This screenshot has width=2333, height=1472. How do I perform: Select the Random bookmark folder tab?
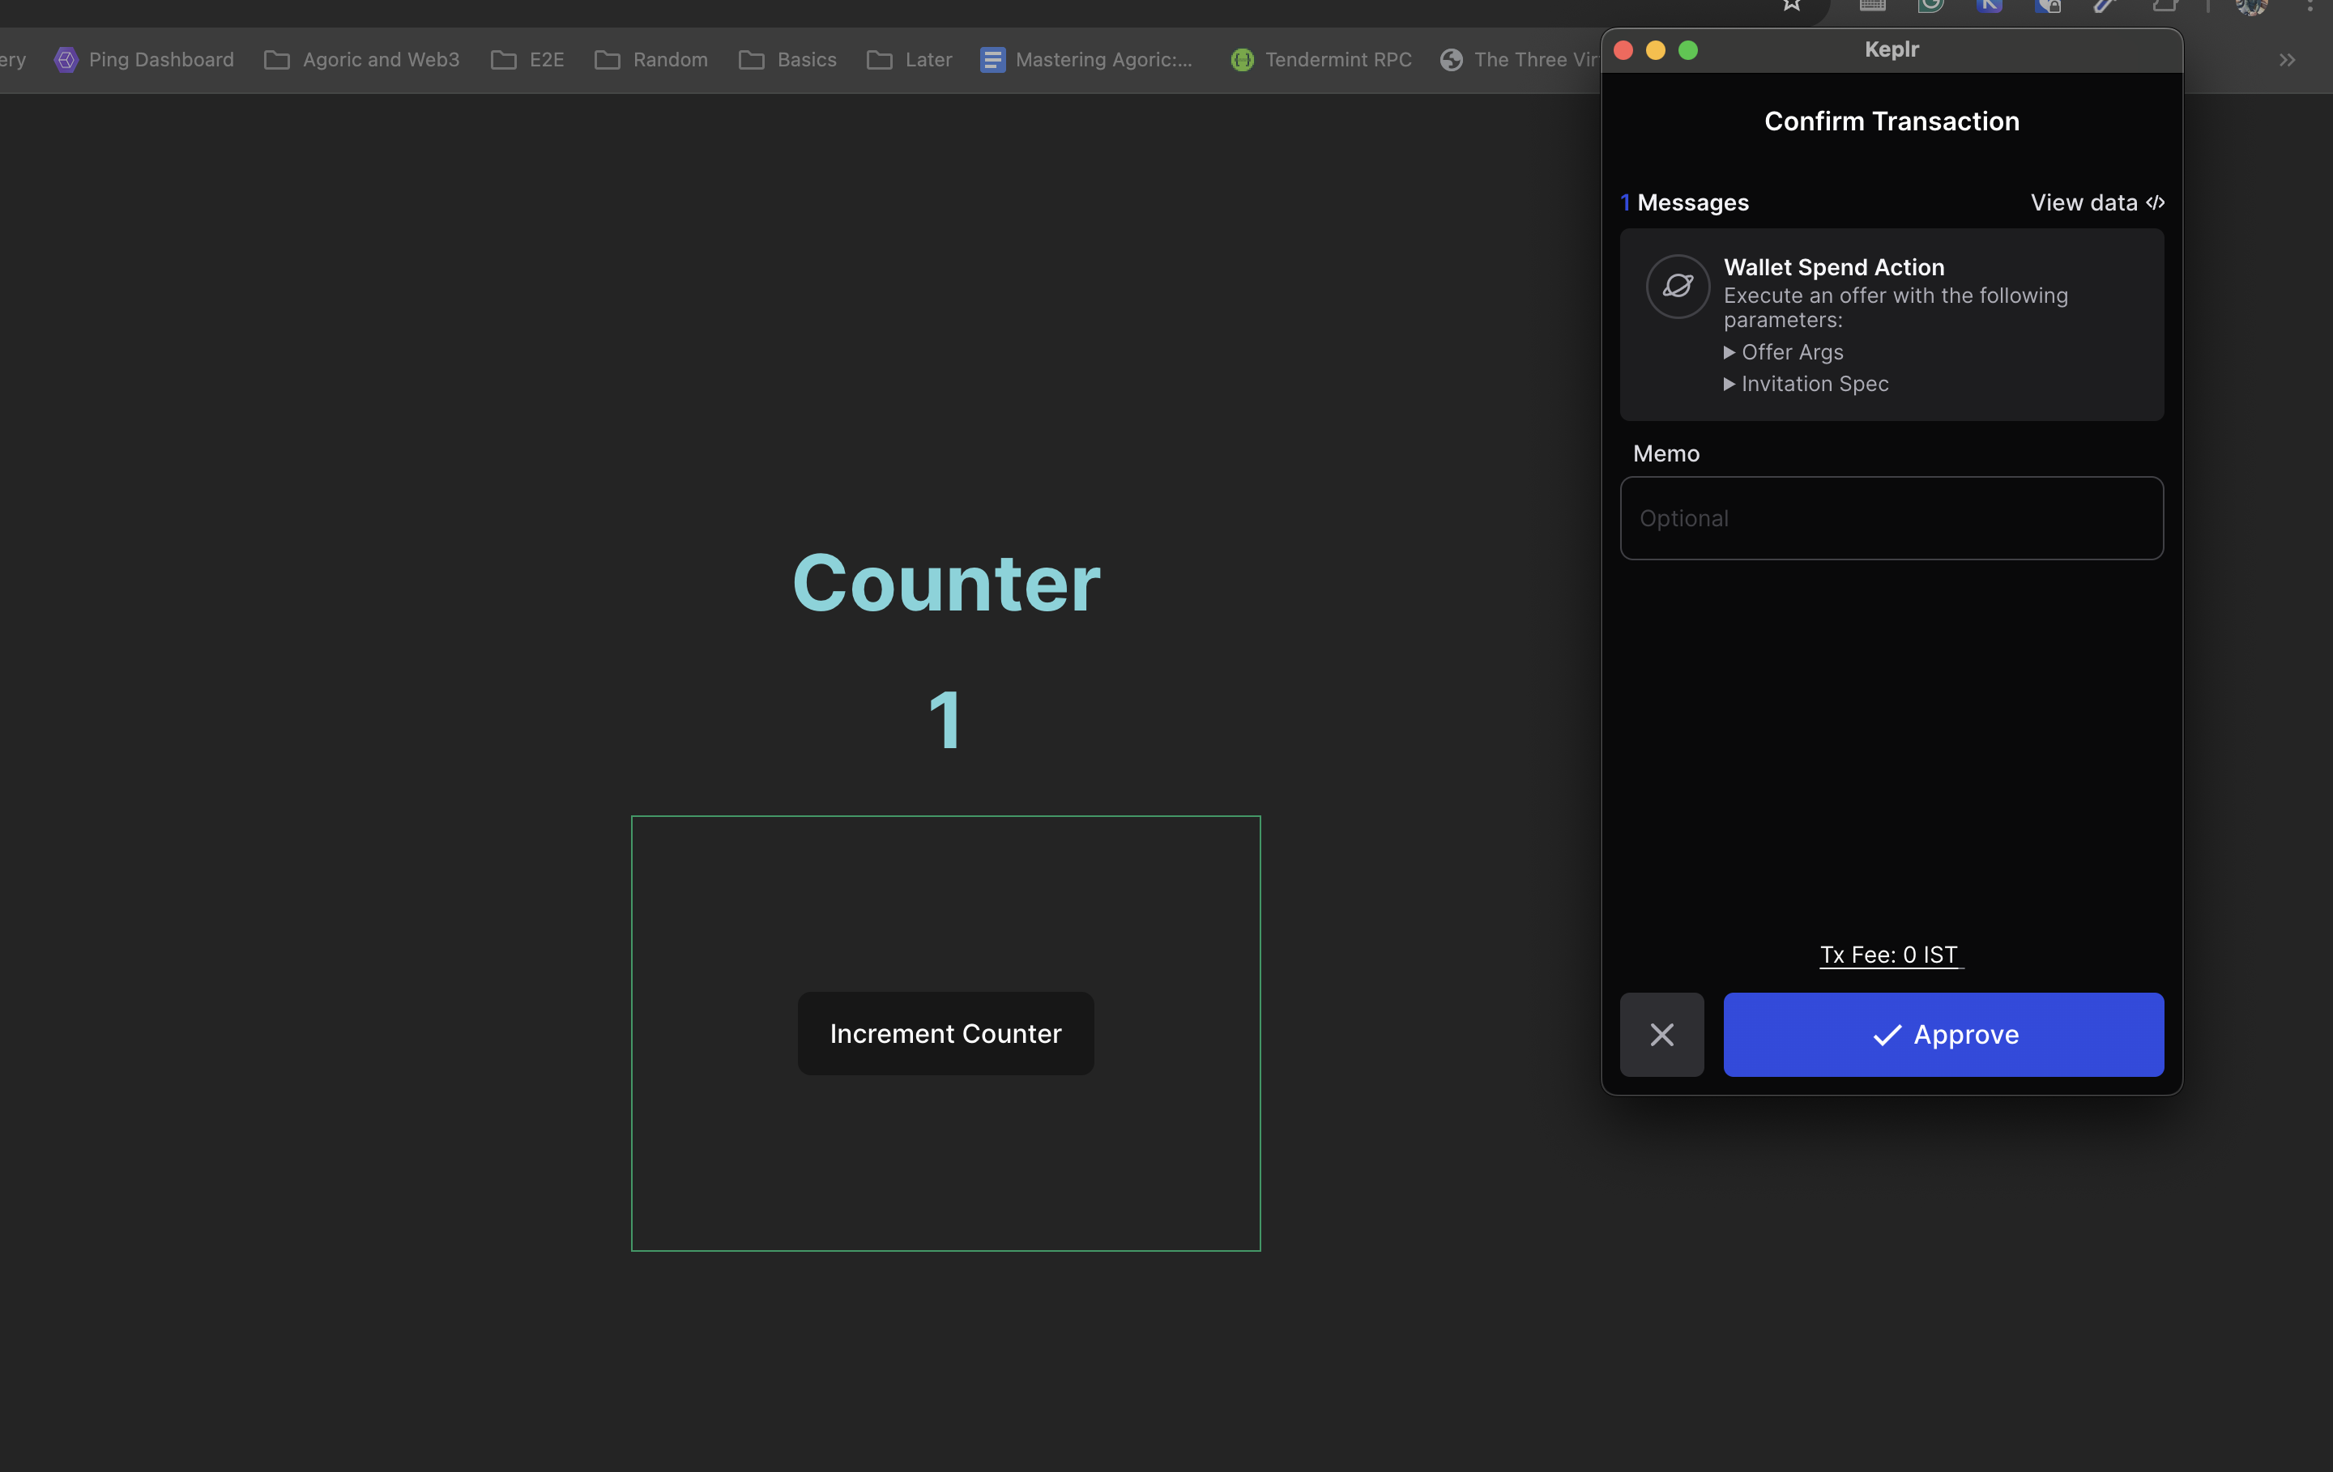(668, 59)
